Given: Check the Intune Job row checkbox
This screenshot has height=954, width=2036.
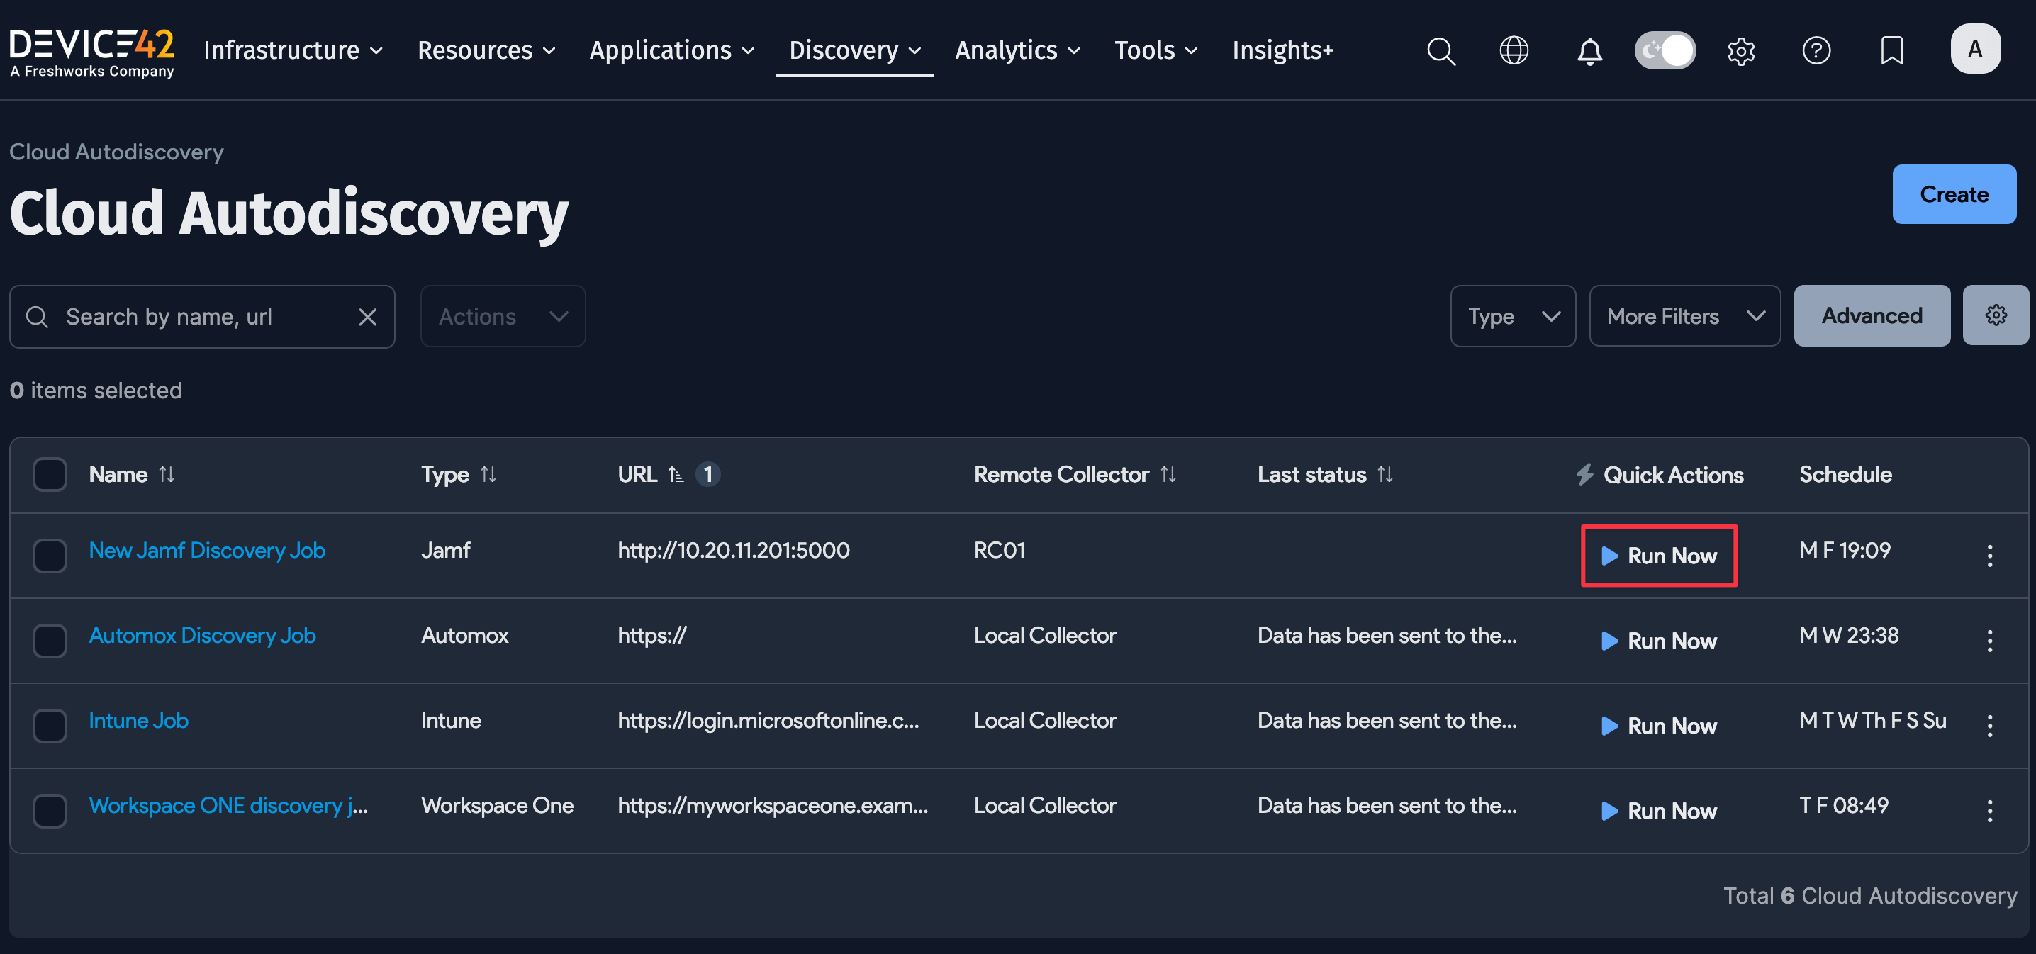Looking at the screenshot, I should tap(50, 726).
